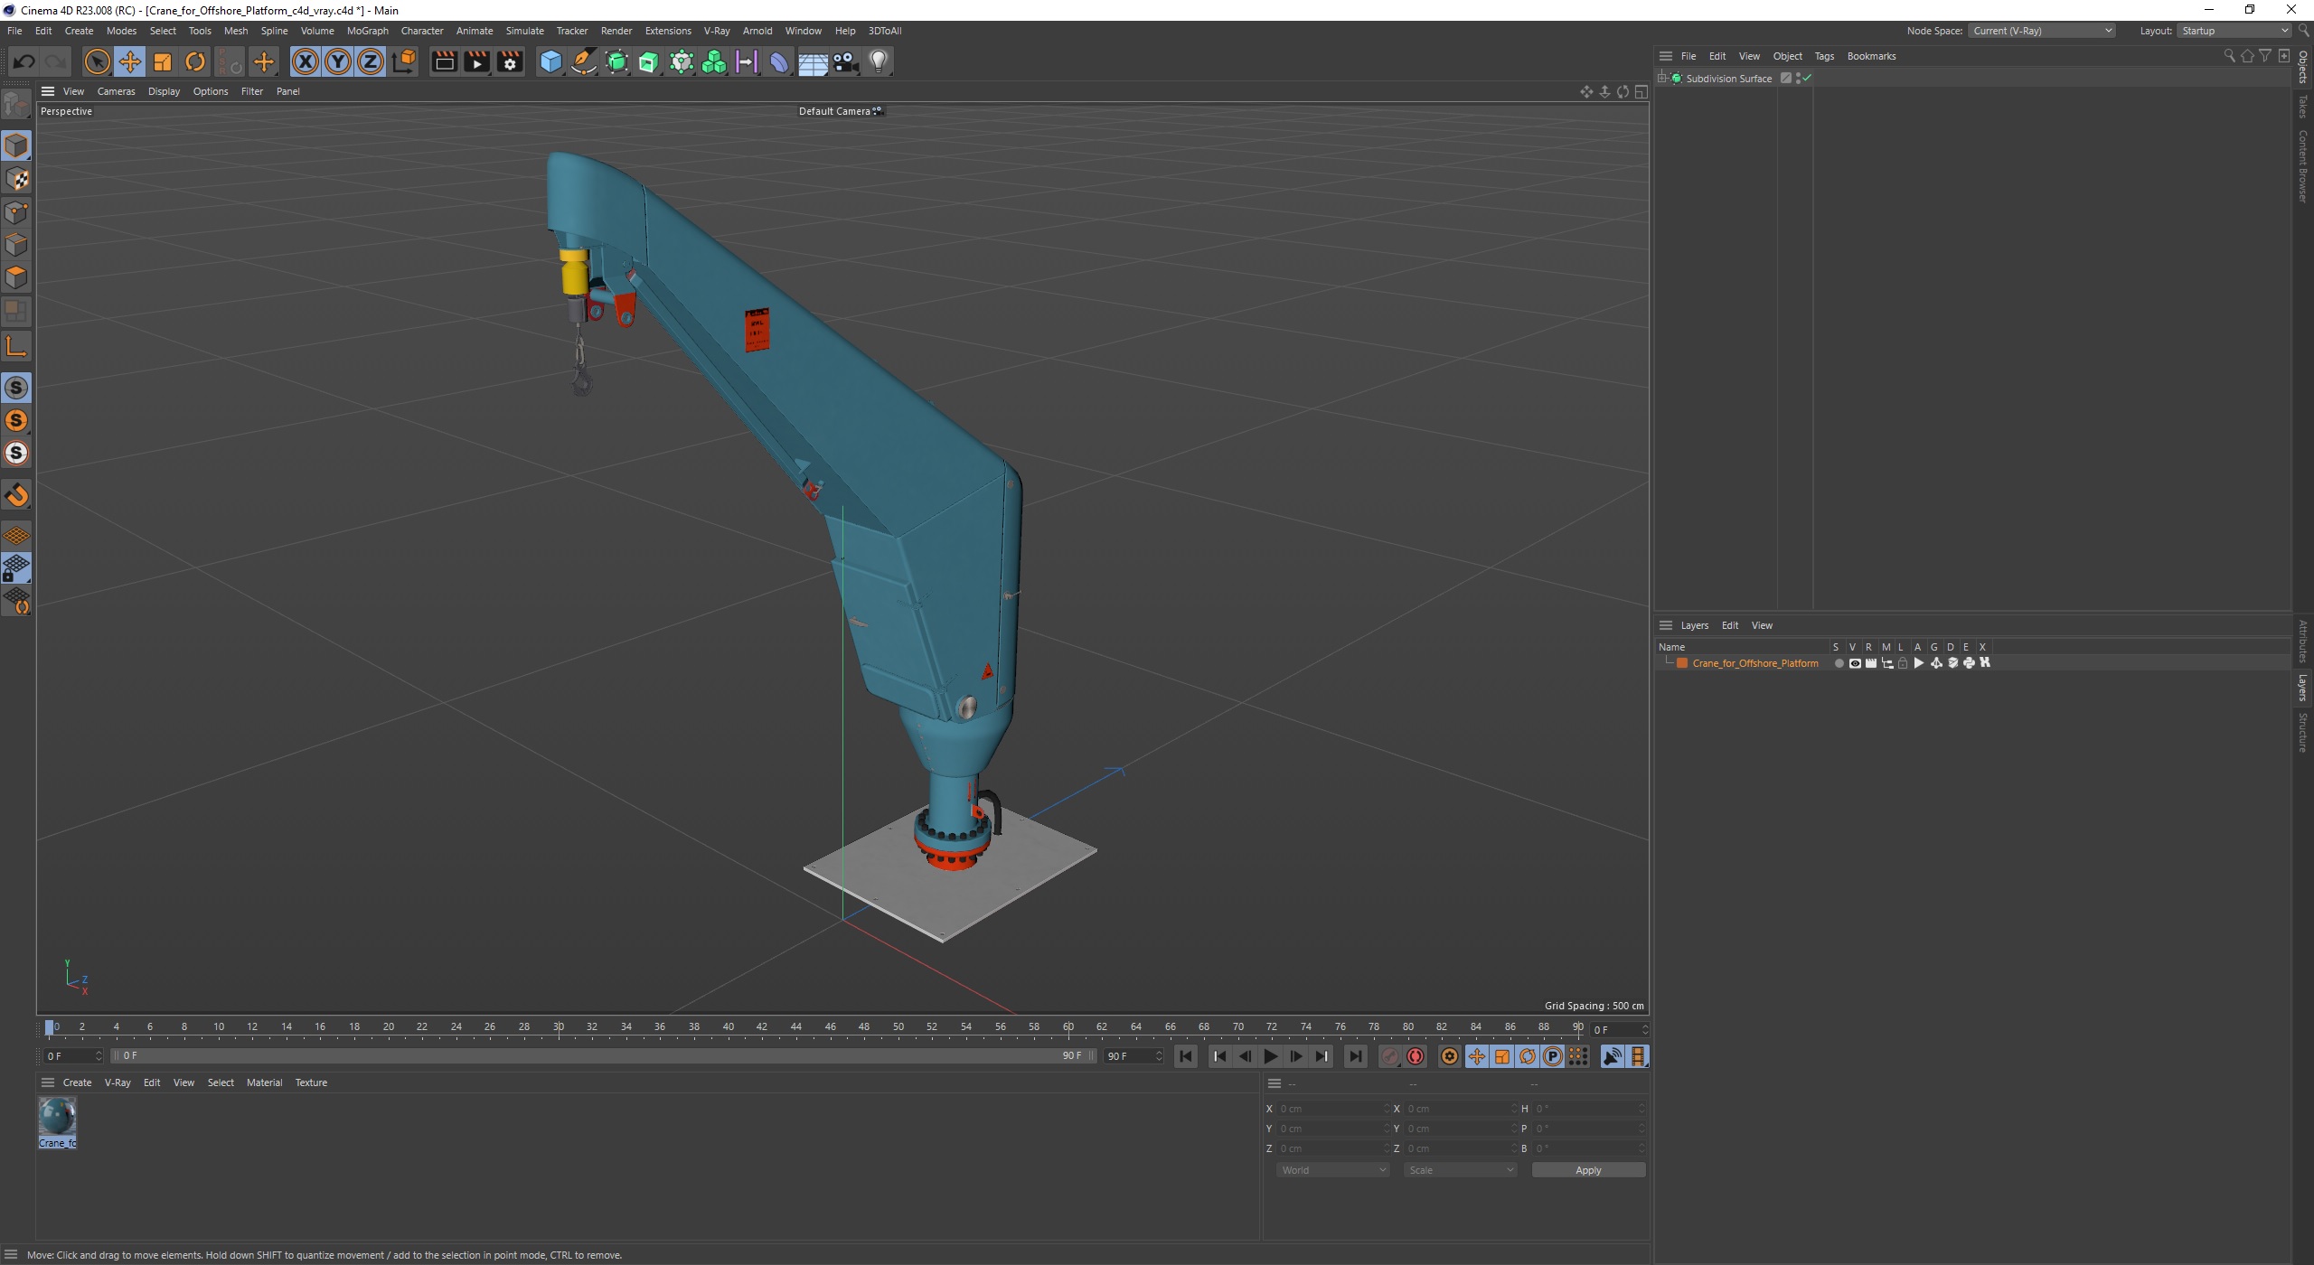Open the MoGraph menu
Image resolution: width=2314 pixels, height=1265 pixels.
(367, 31)
